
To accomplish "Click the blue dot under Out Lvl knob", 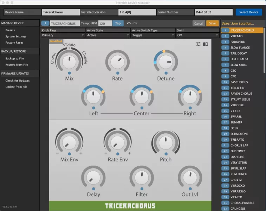I will tap(190, 189).
